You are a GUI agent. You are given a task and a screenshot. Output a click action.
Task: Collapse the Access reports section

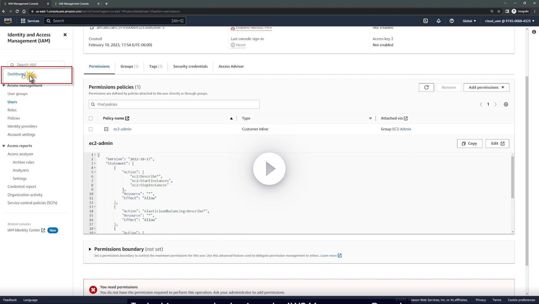coord(4,146)
